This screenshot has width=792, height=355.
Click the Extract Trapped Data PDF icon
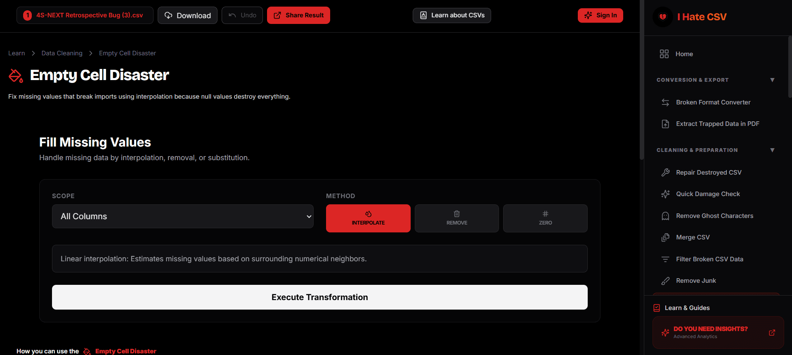(665, 124)
